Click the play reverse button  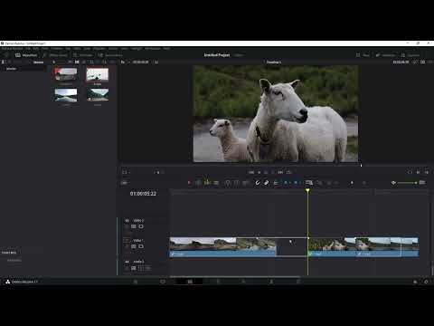point(259,172)
